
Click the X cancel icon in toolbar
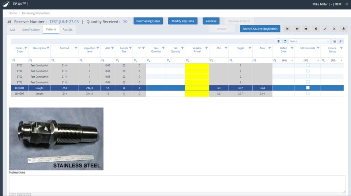334,29
